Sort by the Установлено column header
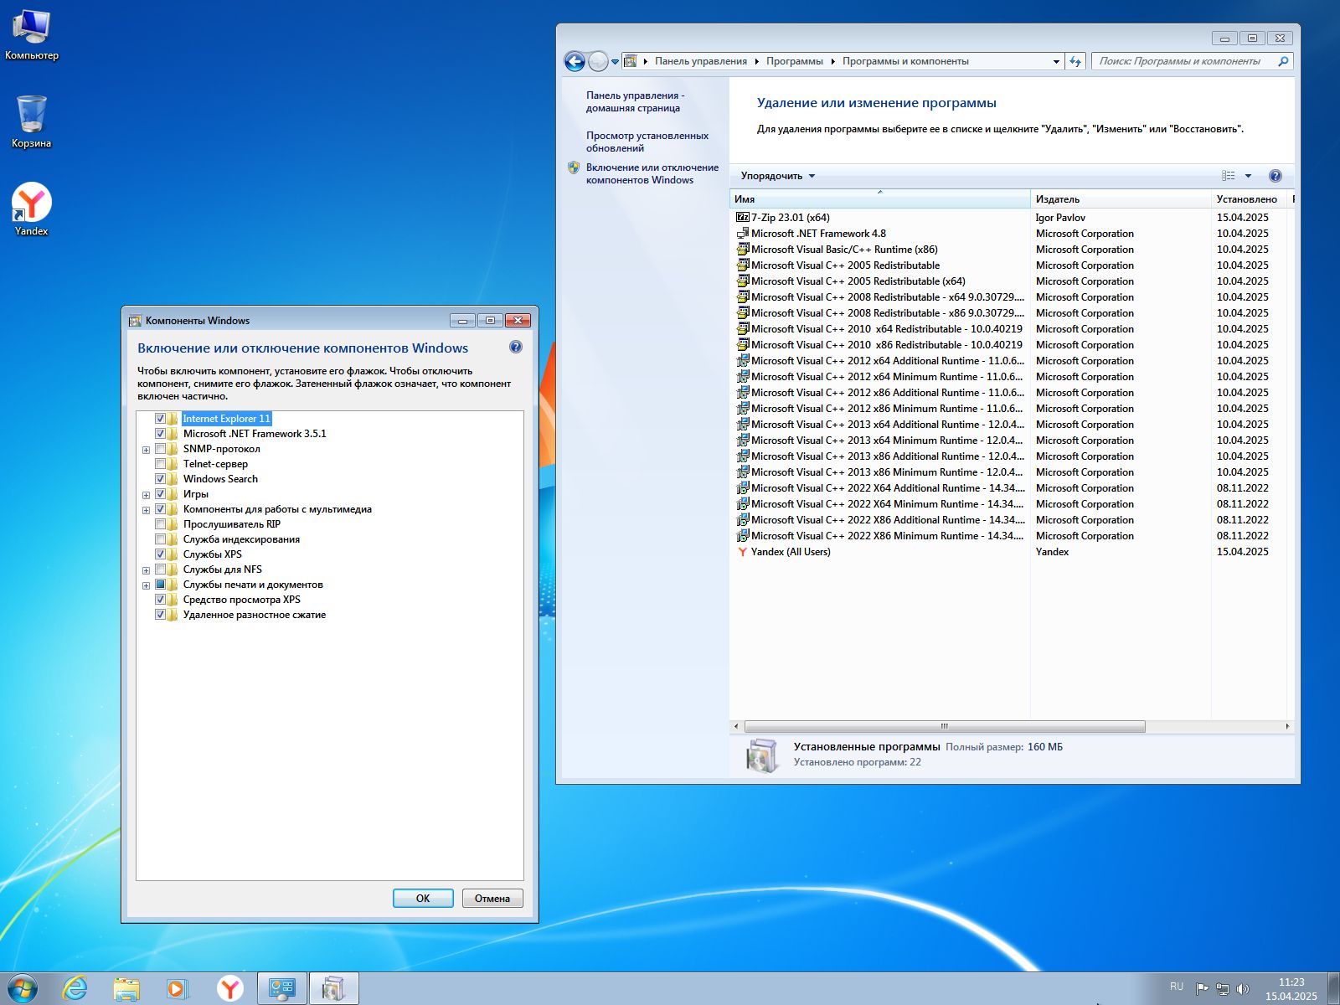The height and width of the screenshot is (1005, 1340). click(1248, 199)
